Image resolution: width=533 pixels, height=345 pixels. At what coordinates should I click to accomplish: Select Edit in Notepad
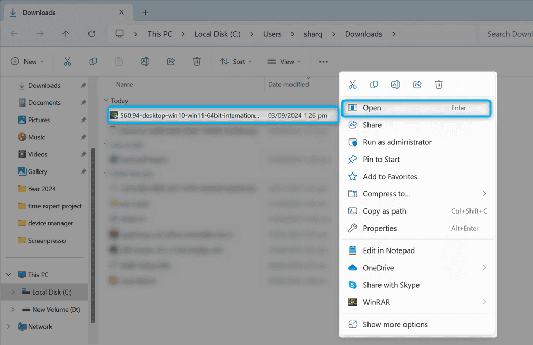pos(416,250)
